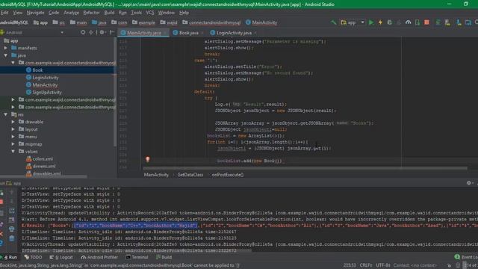The image size is (478, 269).
Task: Open the Build menu
Action: coord(109,13)
